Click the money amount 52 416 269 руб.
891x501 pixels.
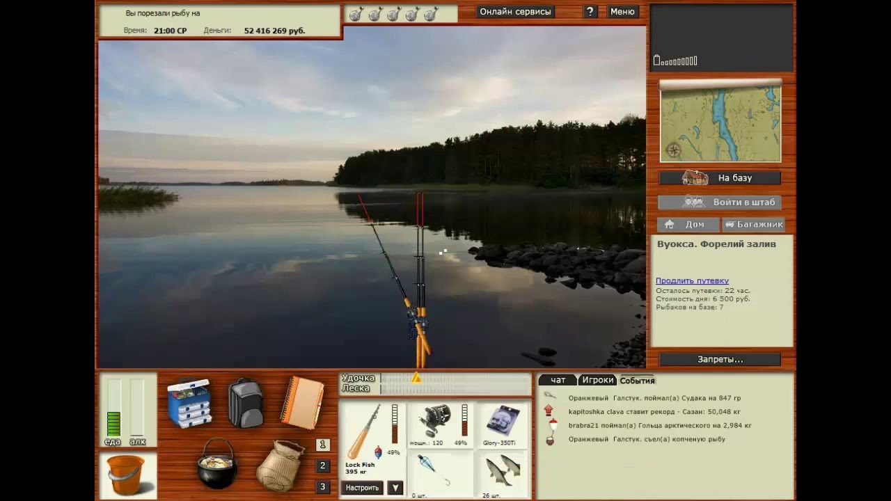pyautogui.click(x=274, y=31)
